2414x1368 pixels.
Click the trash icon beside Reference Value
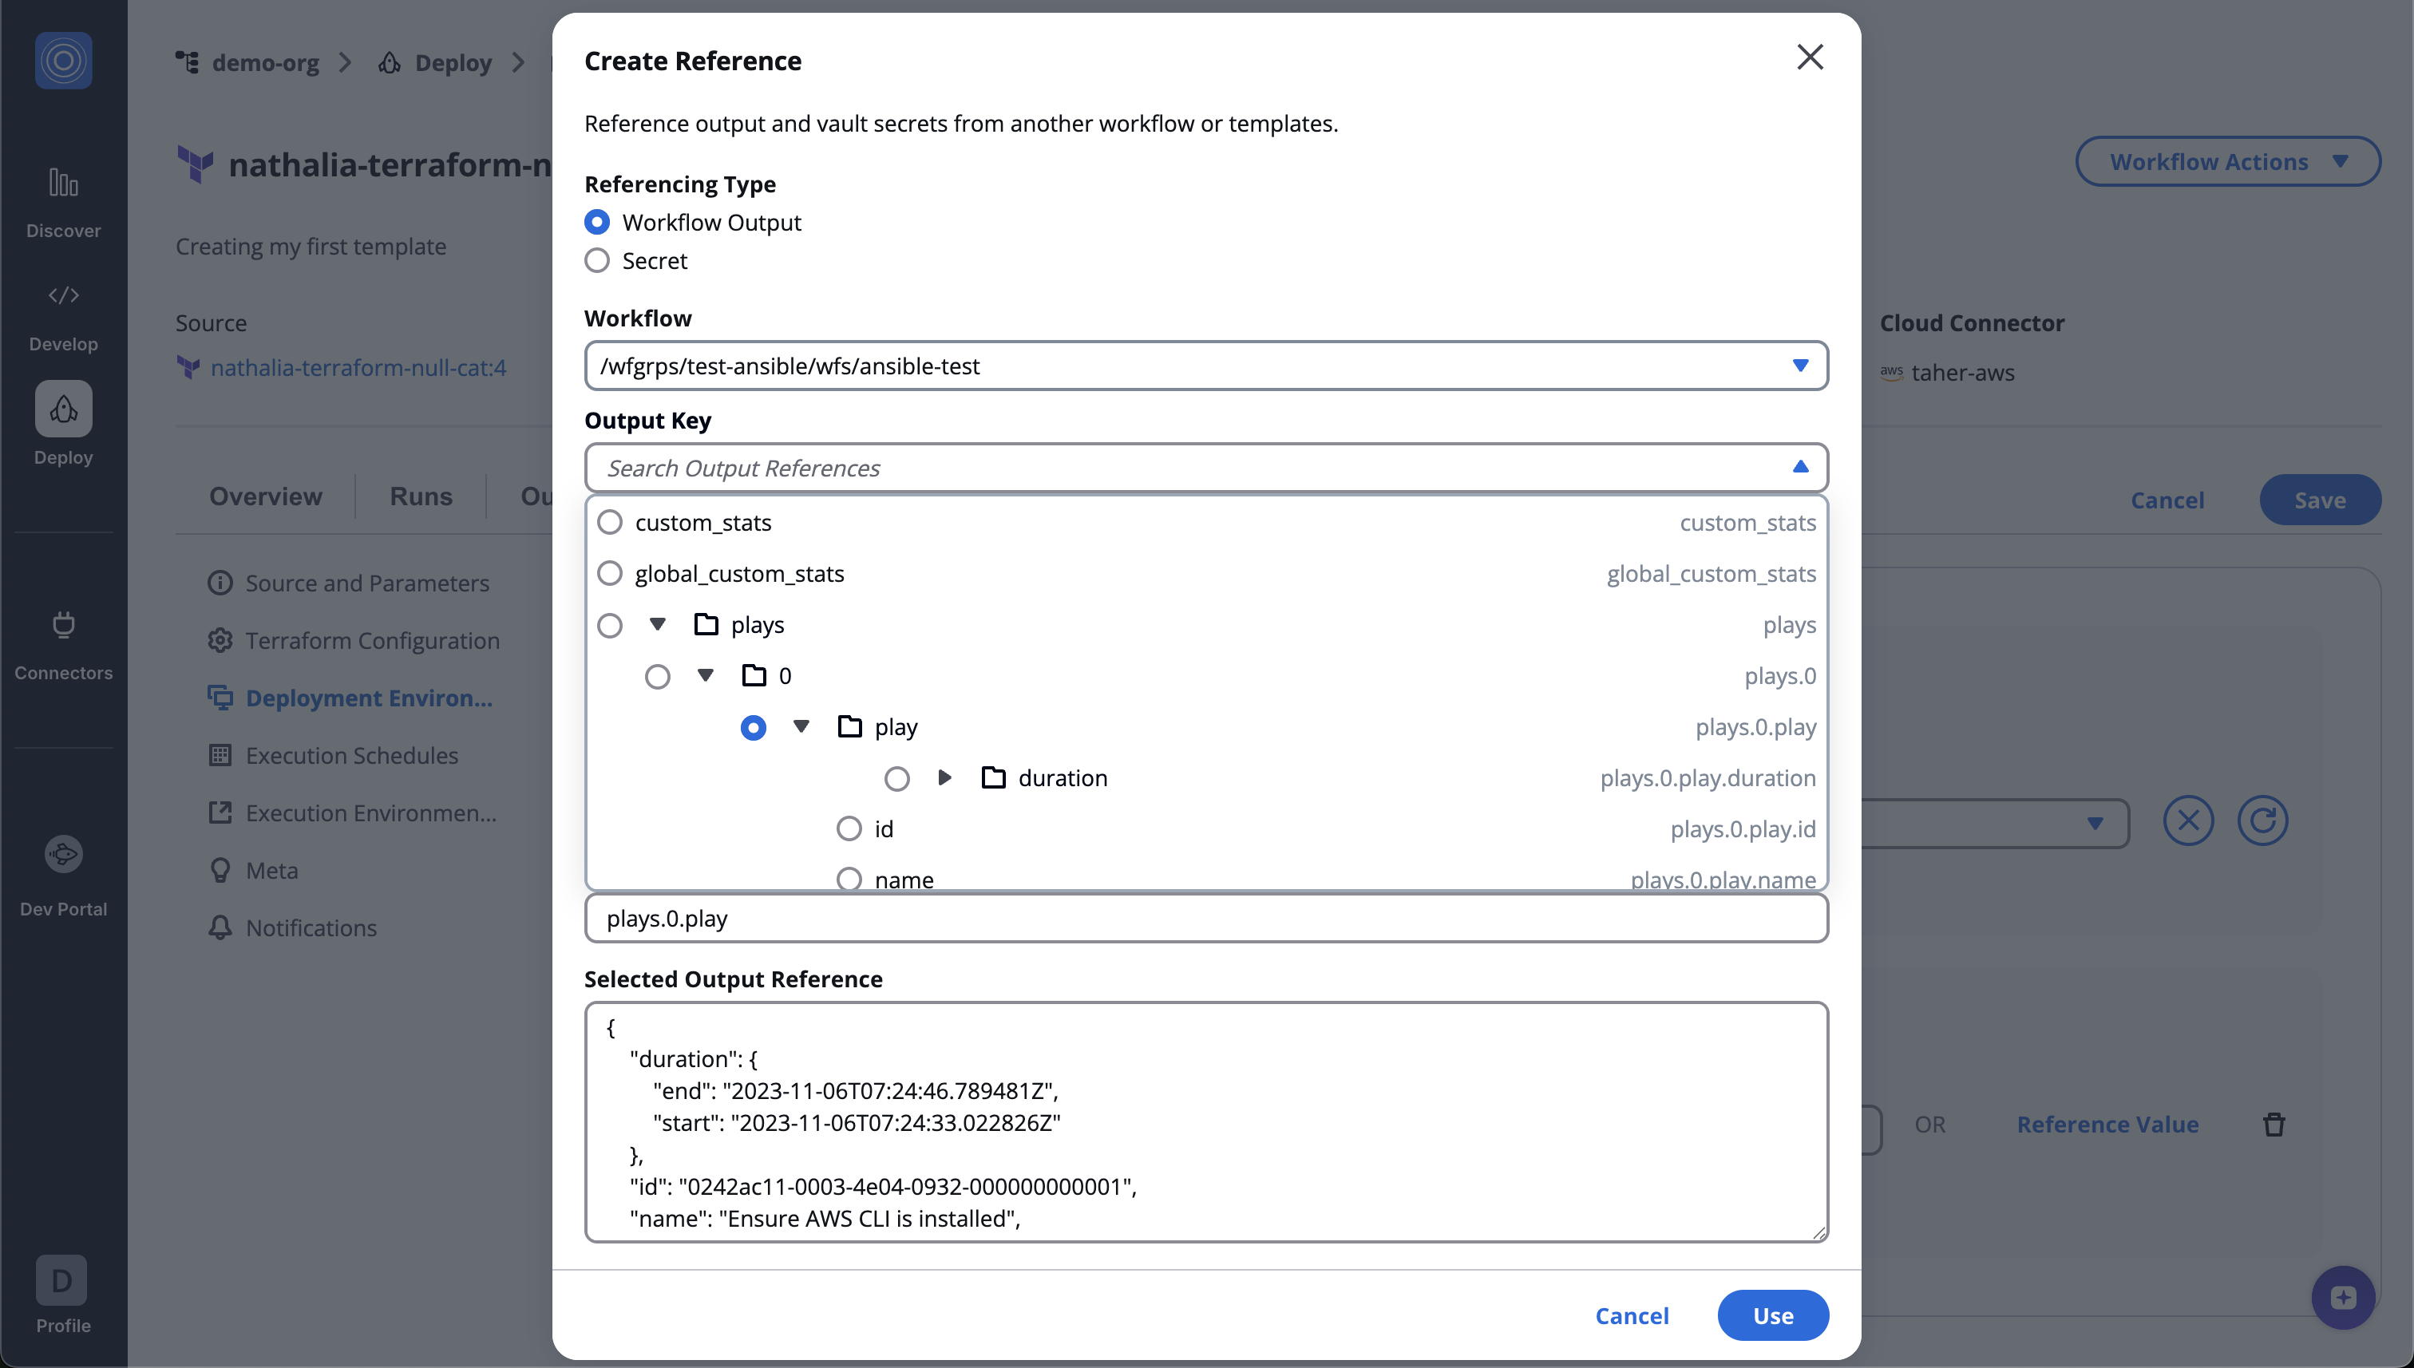click(x=2273, y=1124)
